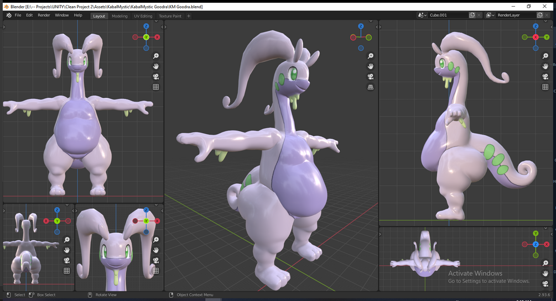
Task: Click pan hand icon in front view viewport
Action: tap(155, 66)
